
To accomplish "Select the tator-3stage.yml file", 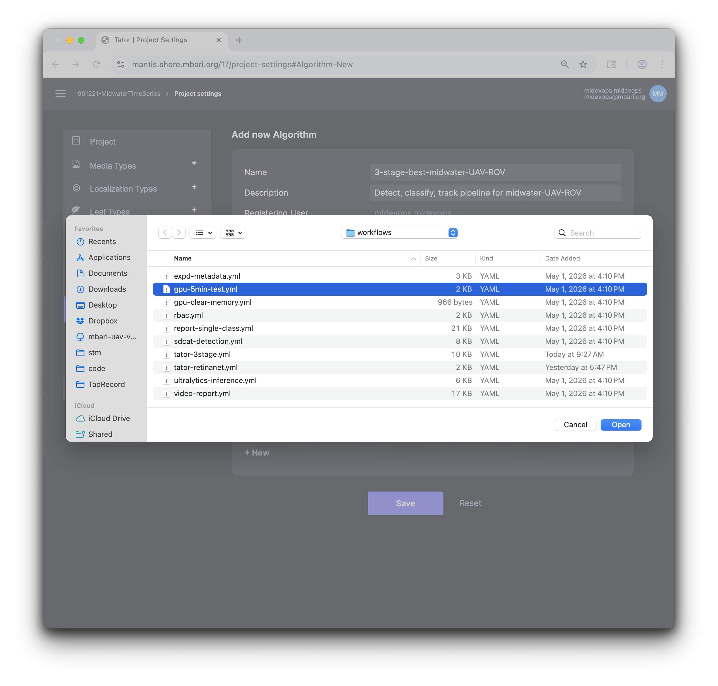I will click(400, 354).
